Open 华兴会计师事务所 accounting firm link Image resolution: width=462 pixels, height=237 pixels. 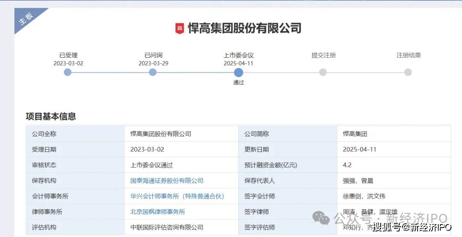[x=177, y=196]
